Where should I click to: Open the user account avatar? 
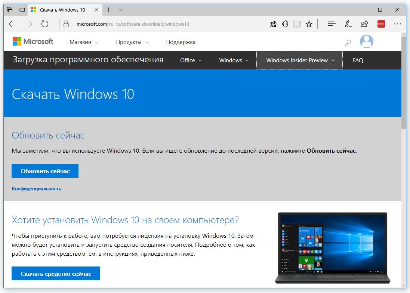(x=366, y=42)
